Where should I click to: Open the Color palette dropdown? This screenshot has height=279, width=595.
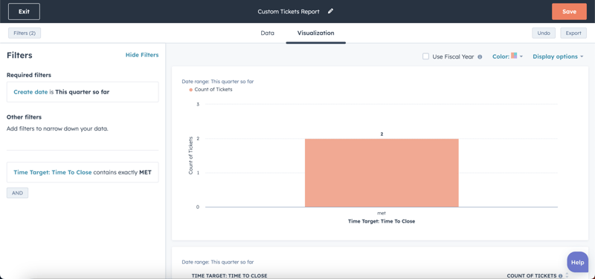pos(508,56)
